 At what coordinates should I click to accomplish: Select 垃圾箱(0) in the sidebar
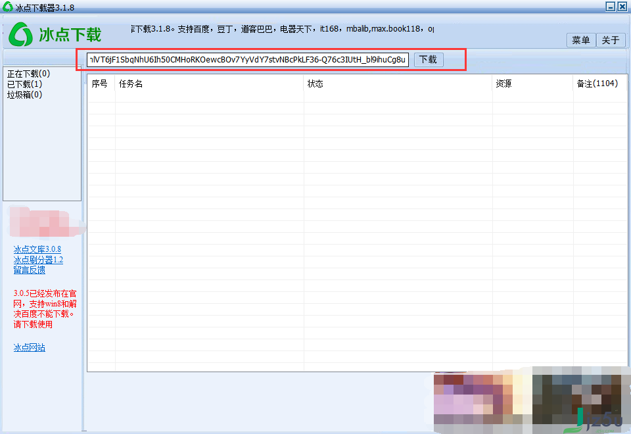[x=24, y=95]
